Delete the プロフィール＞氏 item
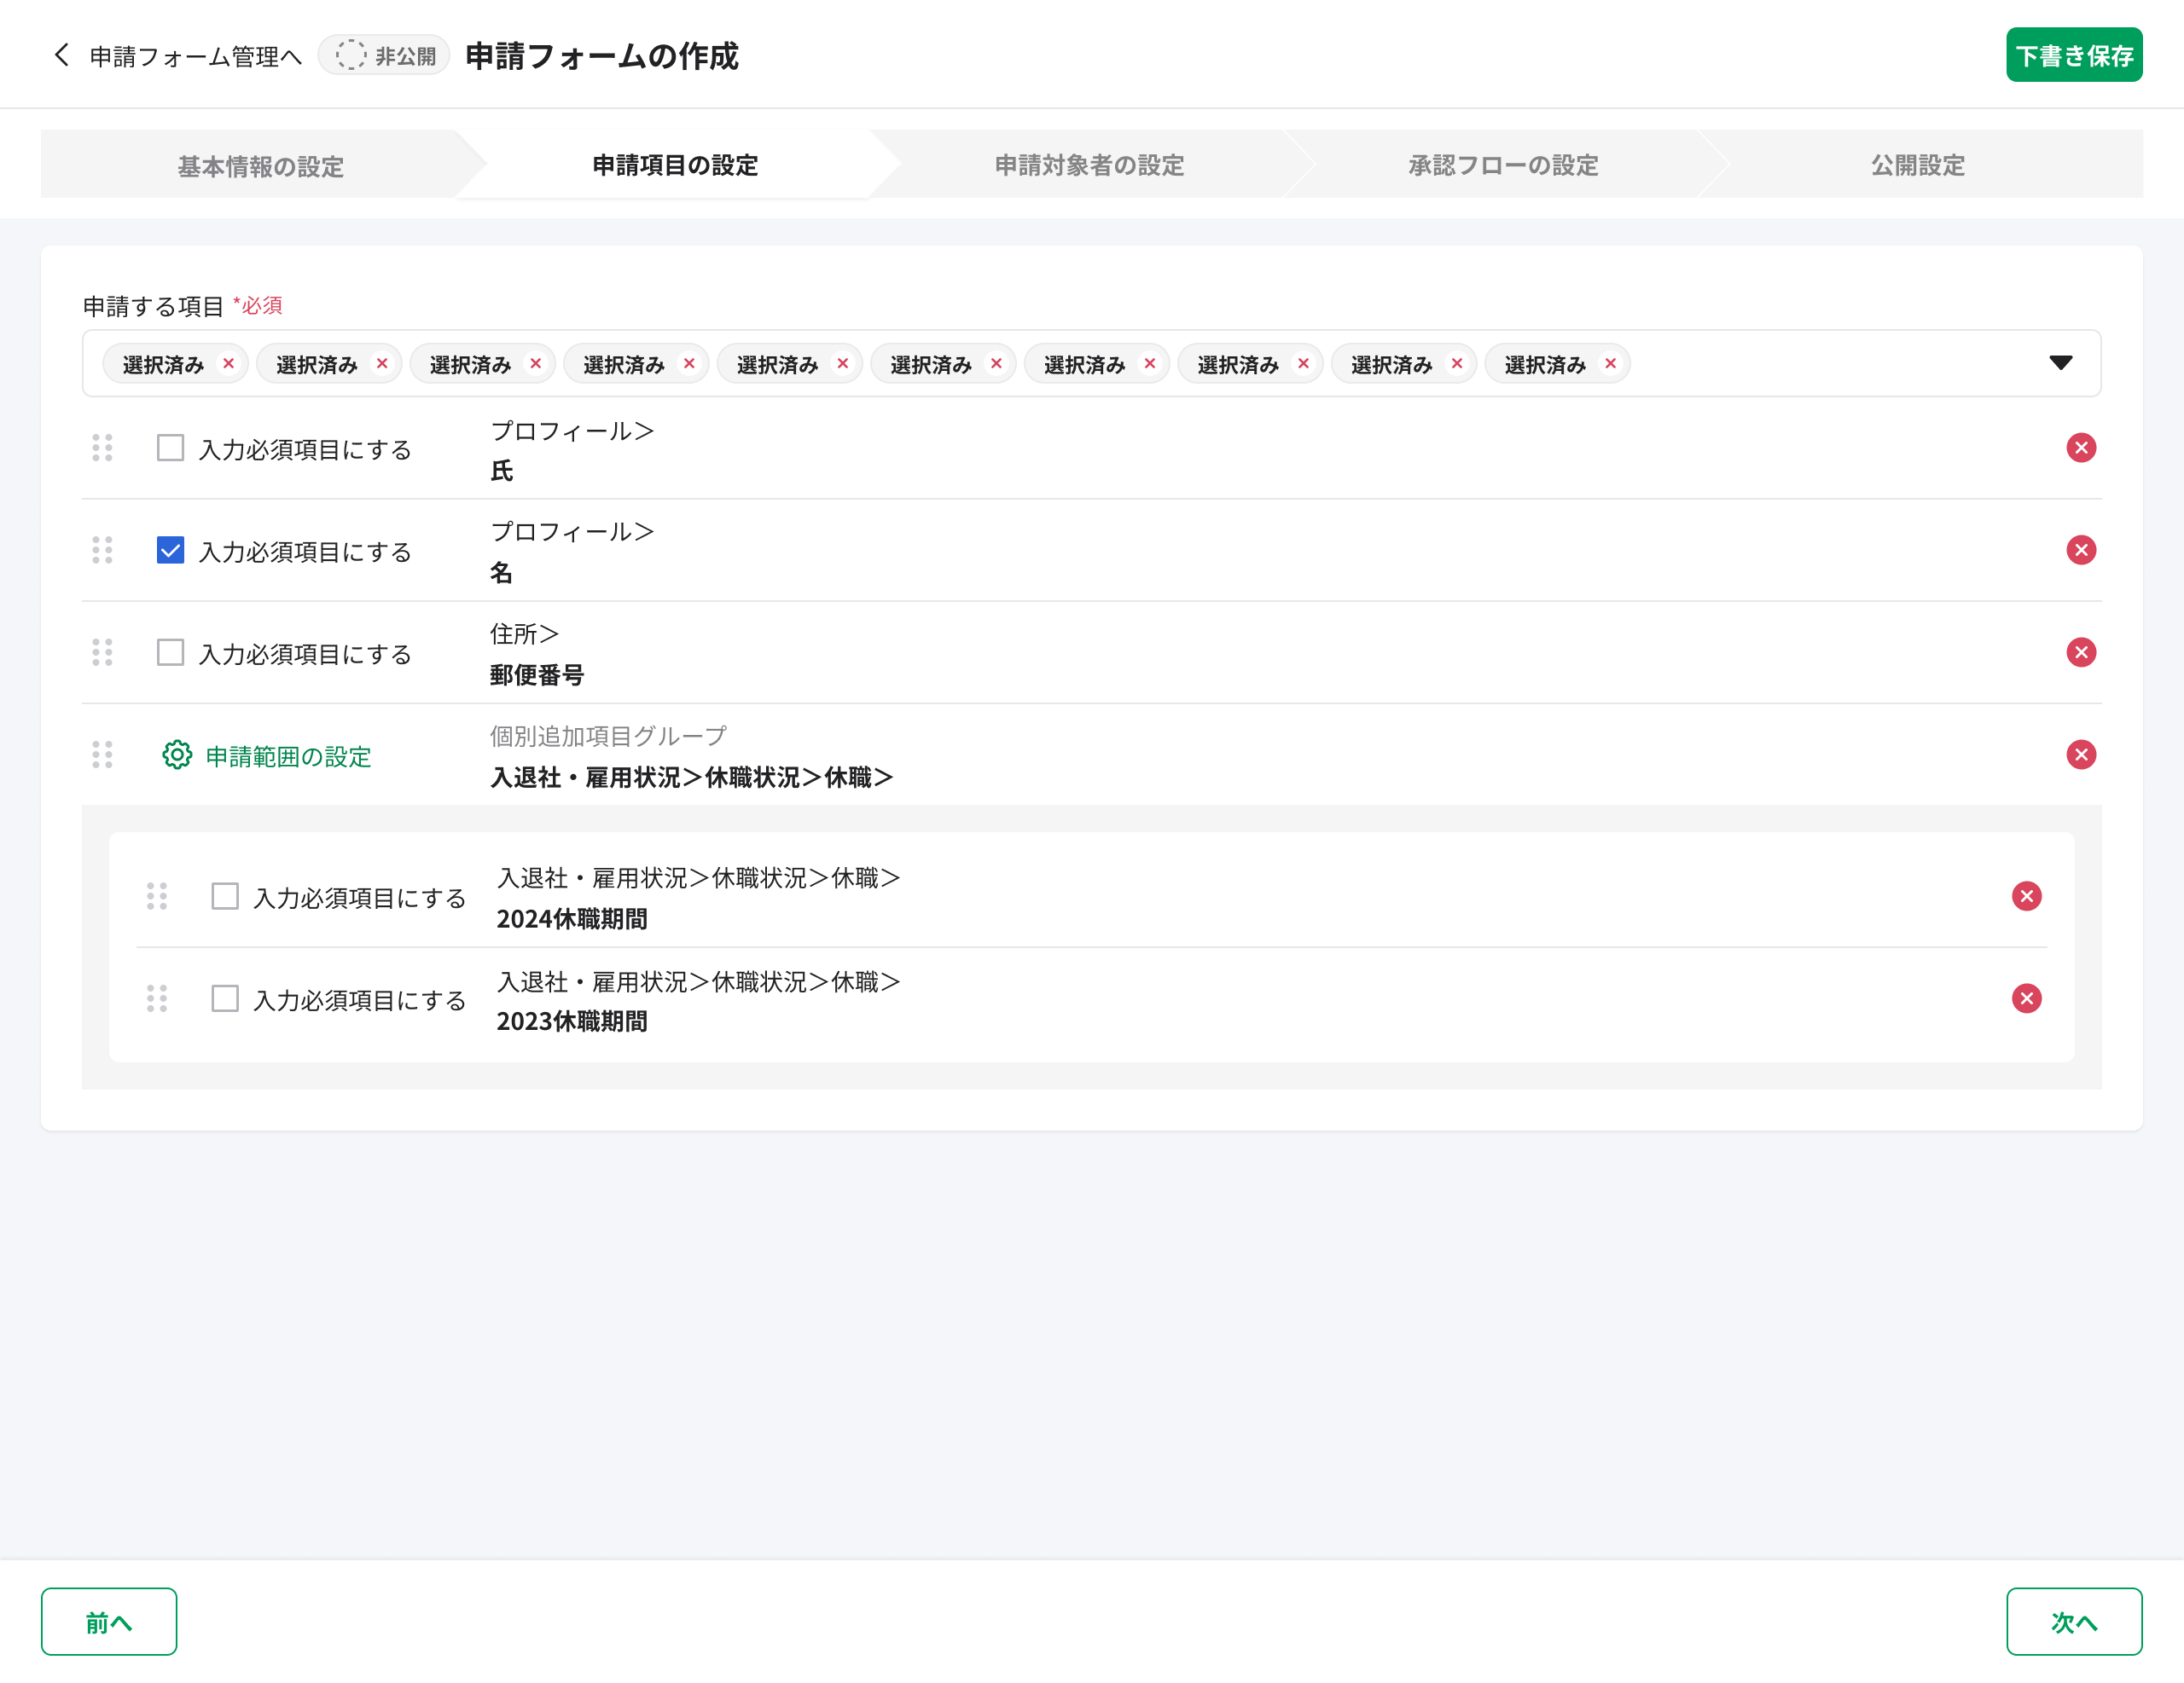The image size is (2184, 1683). coord(2080,448)
